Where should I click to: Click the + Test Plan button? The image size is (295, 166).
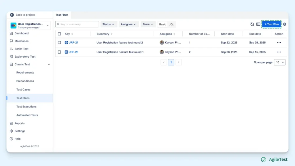point(271,24)
